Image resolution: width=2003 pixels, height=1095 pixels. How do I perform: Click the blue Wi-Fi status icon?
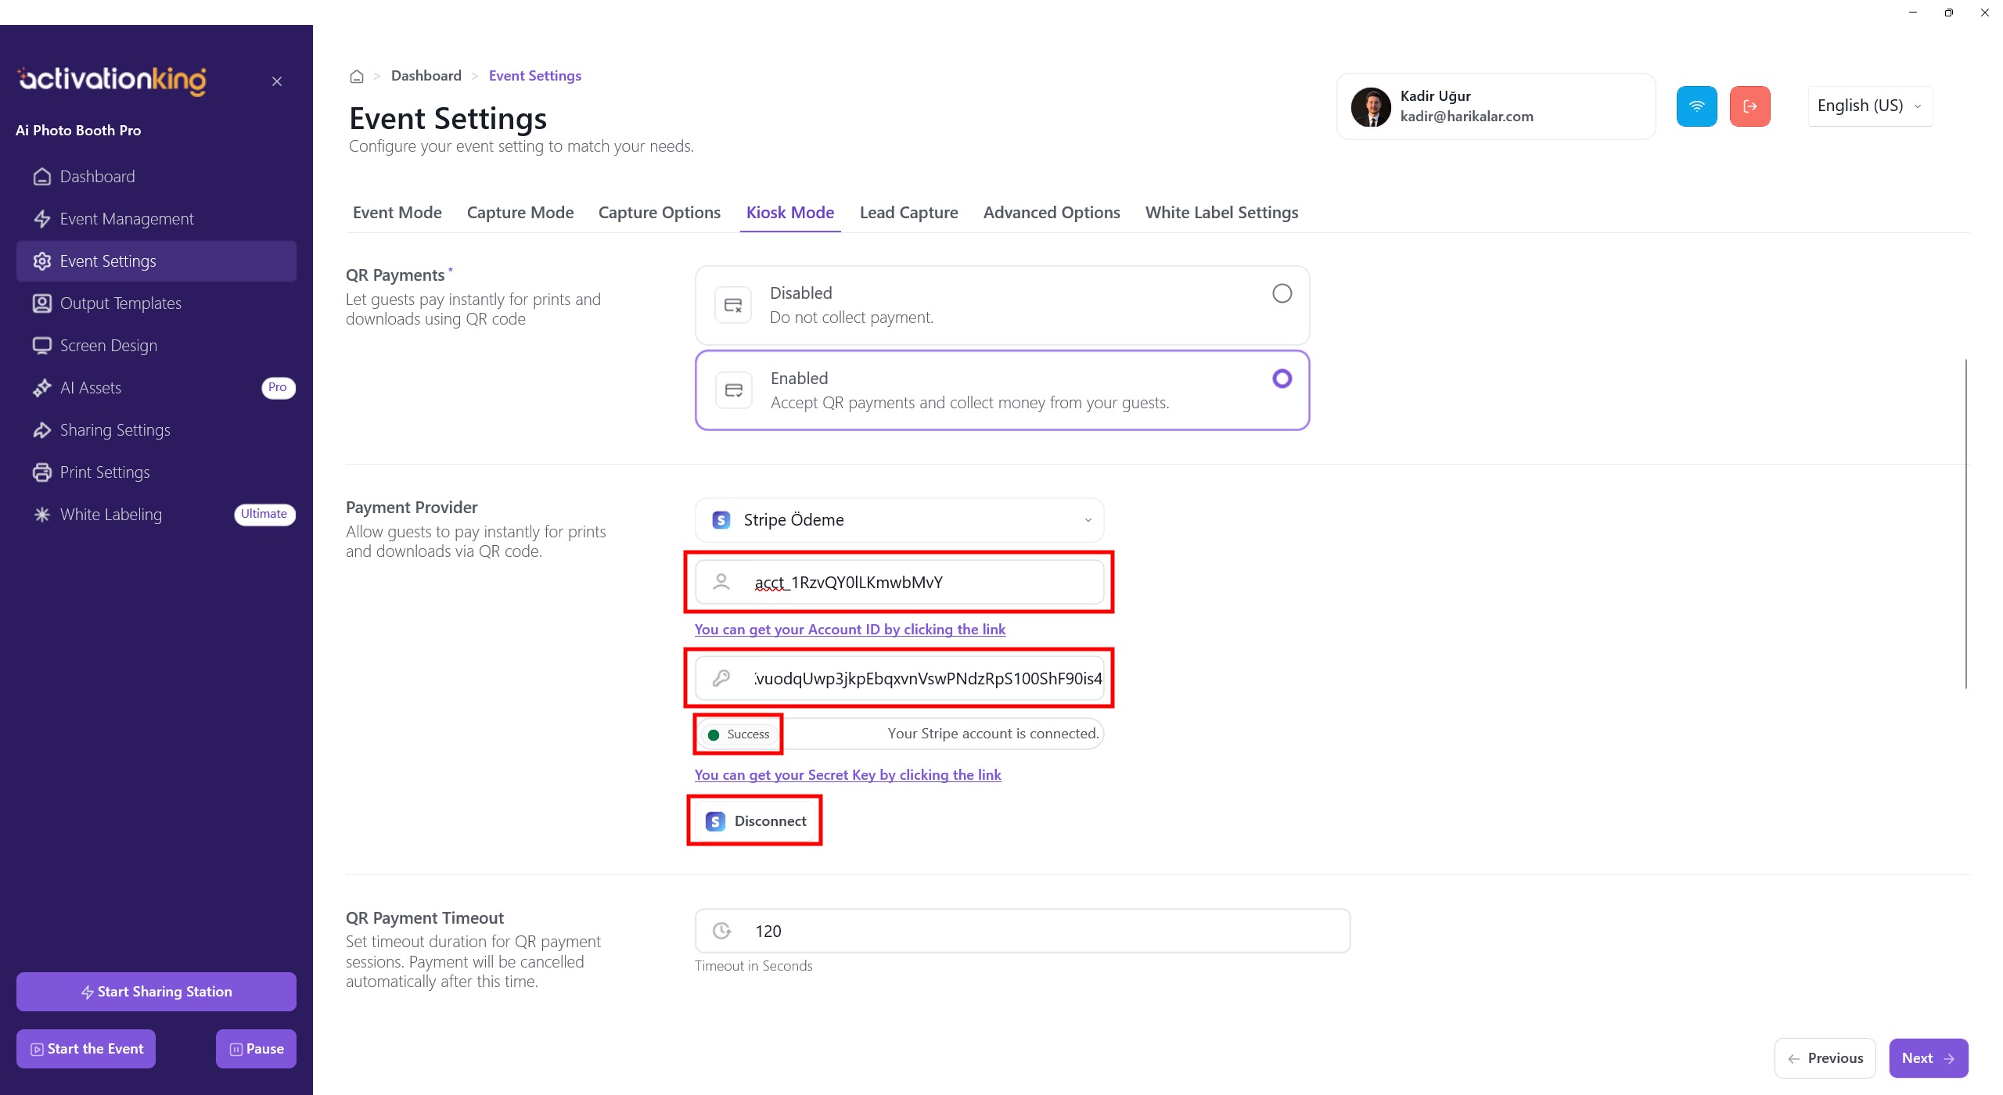click(1696, 106)
